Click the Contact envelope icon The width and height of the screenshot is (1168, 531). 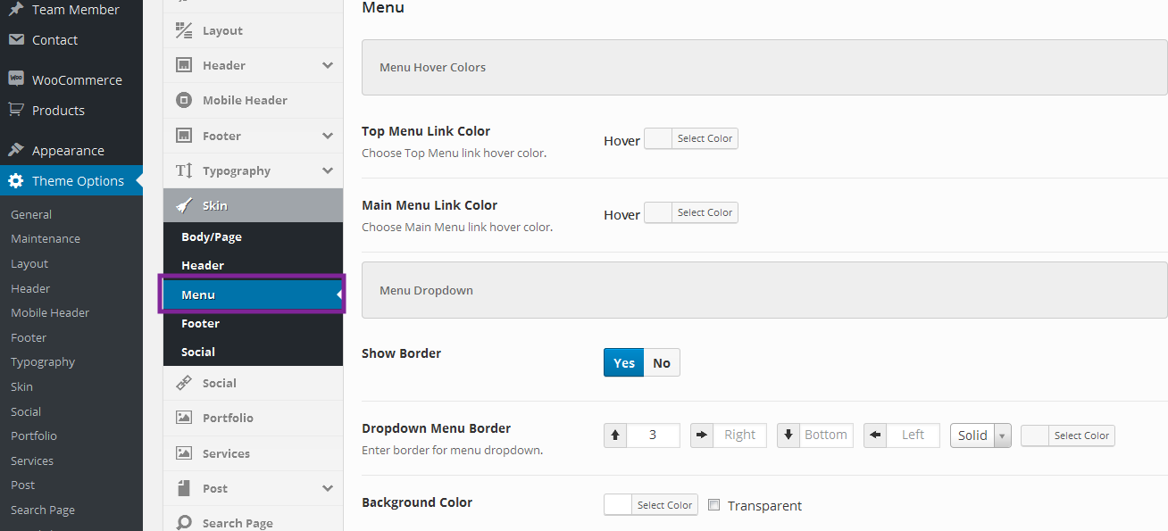pos(16,39)
